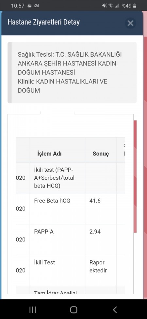Screen dimensions: 147x319
Task: Tap the Android back arrow
Action: coord(115,310)
